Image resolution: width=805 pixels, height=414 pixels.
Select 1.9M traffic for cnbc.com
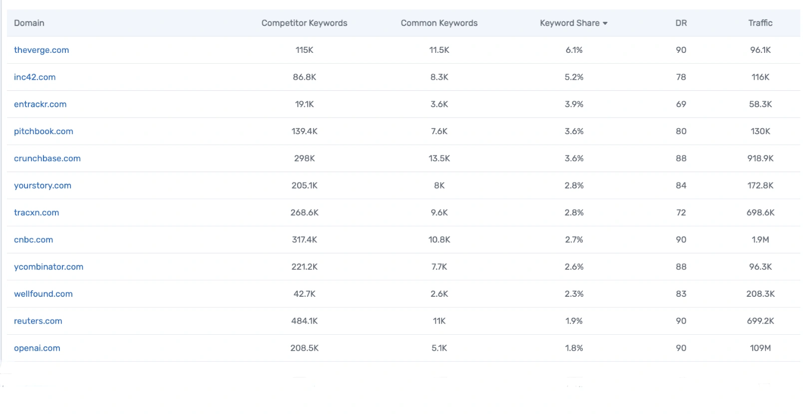(760, 239)
